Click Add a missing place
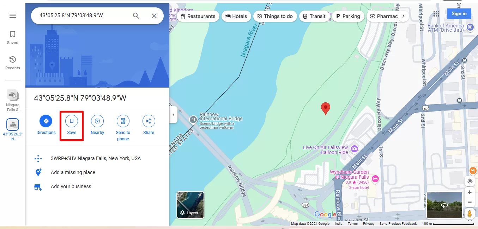This screenshot has width=478, height=229. (x=97, y=172)
